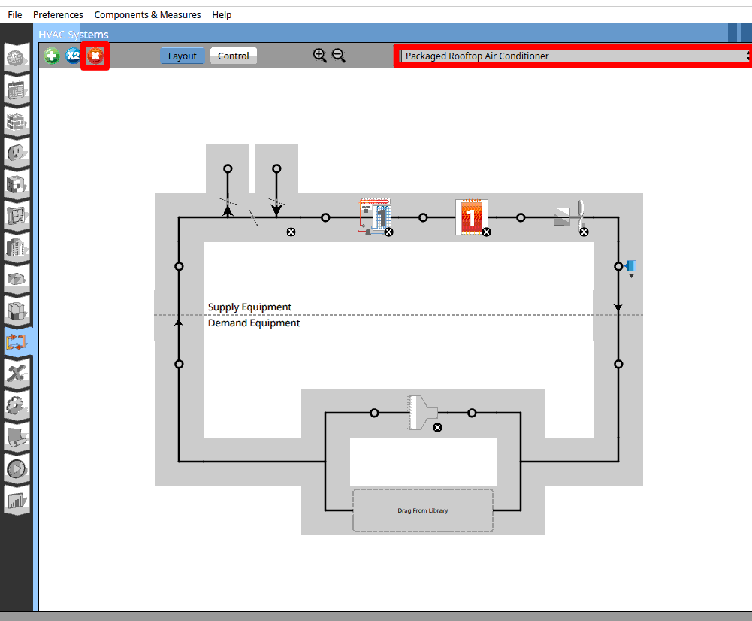Open the Schedules tab with calendar icon
This screenshot has width=752, height=621.
pyautogui.click(x=17, y=90)
